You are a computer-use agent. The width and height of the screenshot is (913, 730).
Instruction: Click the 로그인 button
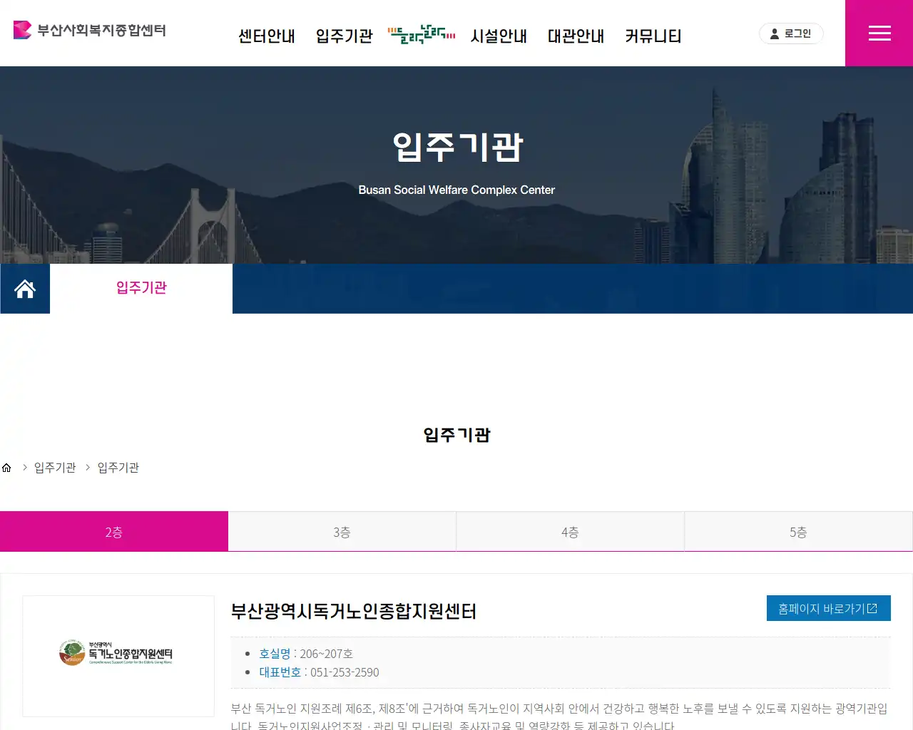(791, 33)
